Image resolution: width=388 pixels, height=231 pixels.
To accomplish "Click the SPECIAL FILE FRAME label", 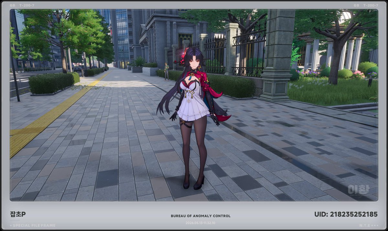I will pos(34,226).
